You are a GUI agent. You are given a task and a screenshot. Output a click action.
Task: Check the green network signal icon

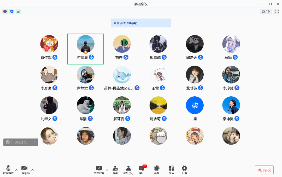click(x=19, y=11)
